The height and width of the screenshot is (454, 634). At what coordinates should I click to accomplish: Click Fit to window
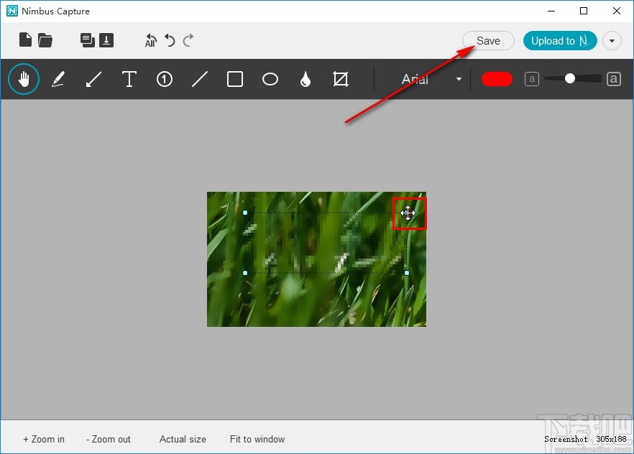tap(257, 439)
